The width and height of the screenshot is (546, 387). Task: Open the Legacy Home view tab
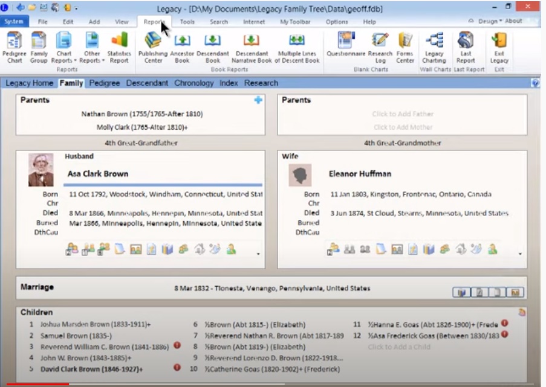click(x=29, y=83)
